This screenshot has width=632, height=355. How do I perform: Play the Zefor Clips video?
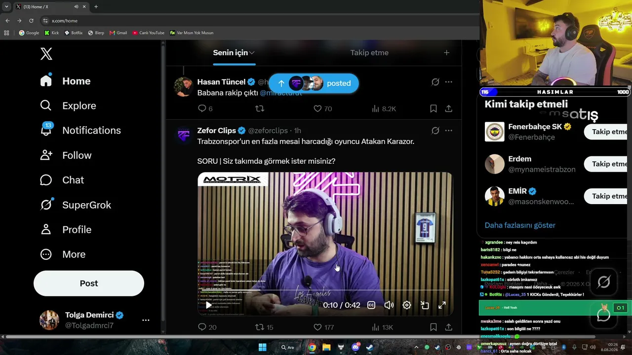pos(209,305)
